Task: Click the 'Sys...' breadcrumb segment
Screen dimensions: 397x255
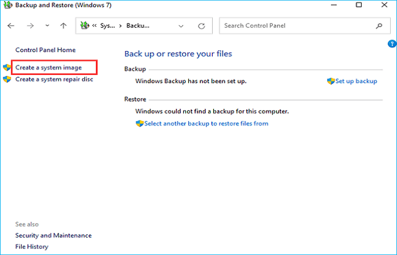Action: (x=108, y=26)
